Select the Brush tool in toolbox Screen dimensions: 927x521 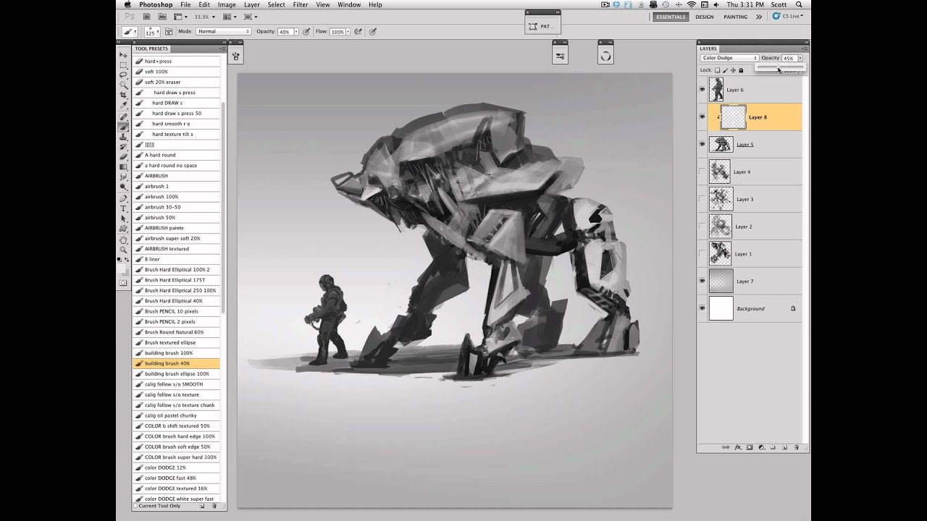123,126
